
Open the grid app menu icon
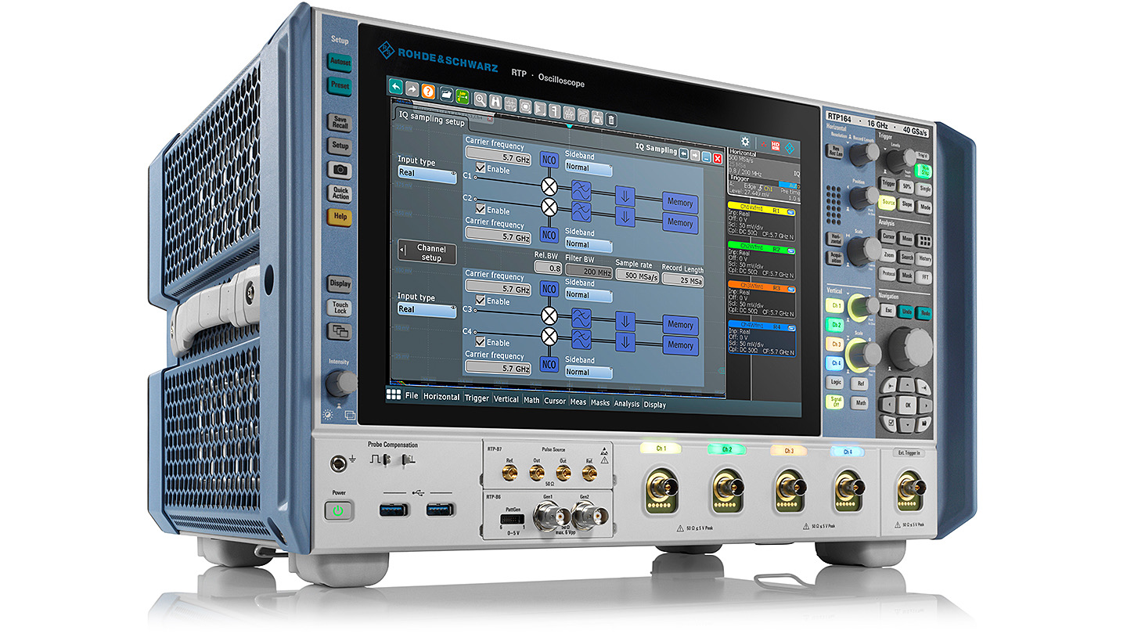click(x=394, y=395)
